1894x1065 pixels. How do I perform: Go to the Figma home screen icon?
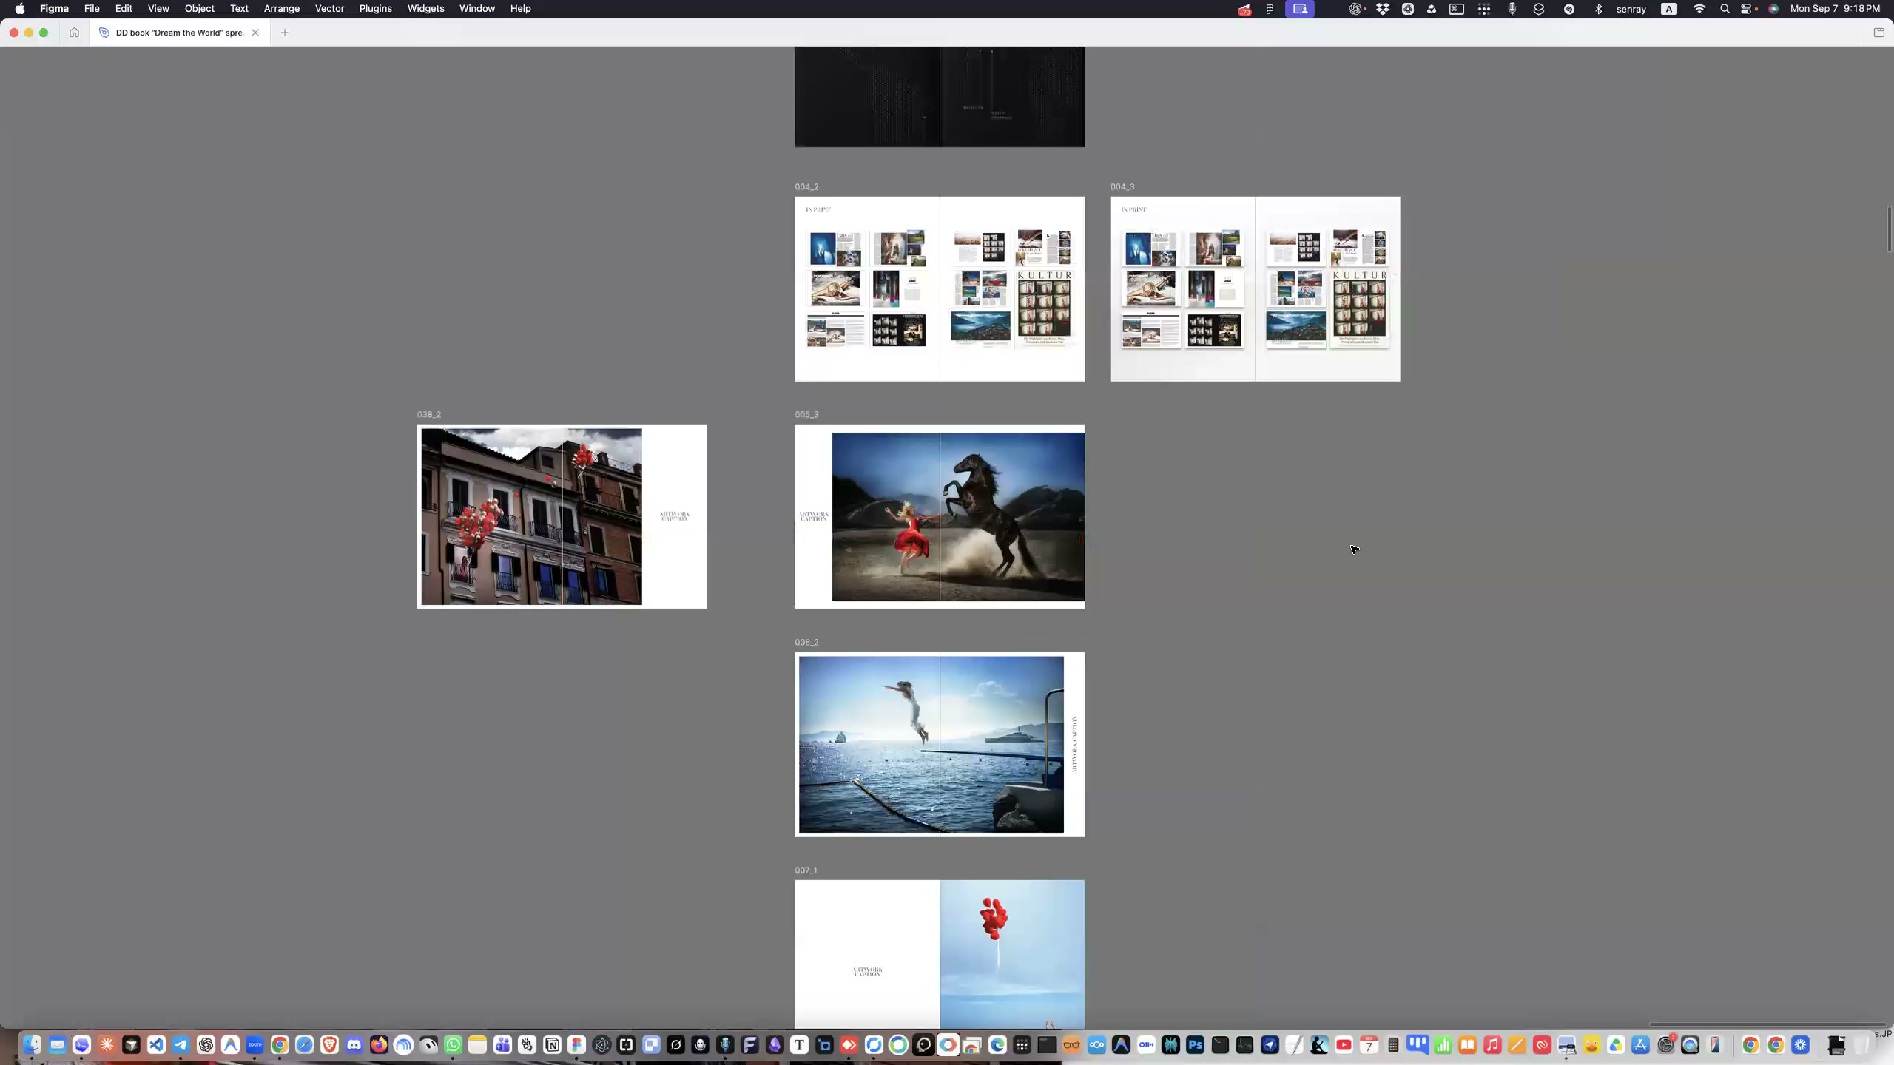click(74, 33)
